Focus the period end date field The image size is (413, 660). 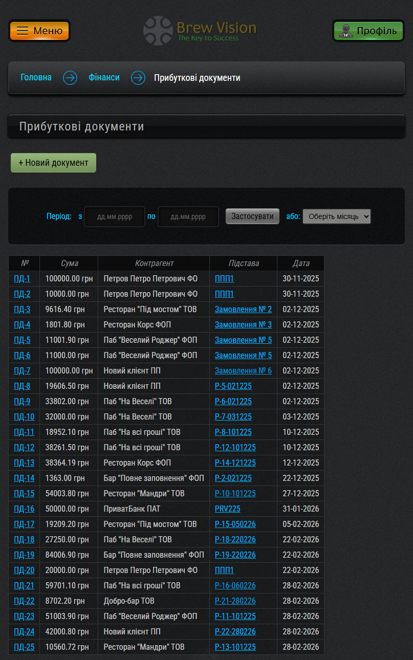click(188, 216)
